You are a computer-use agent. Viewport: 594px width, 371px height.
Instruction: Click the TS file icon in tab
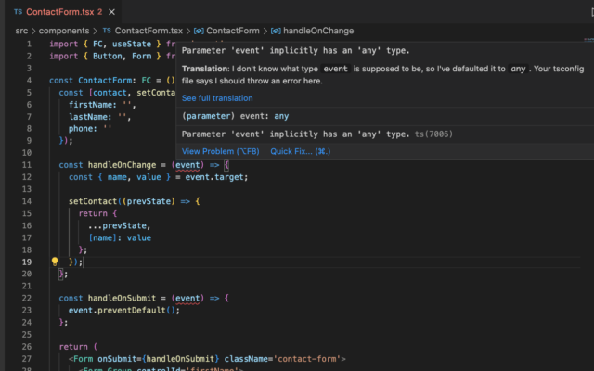coord(18,12)
